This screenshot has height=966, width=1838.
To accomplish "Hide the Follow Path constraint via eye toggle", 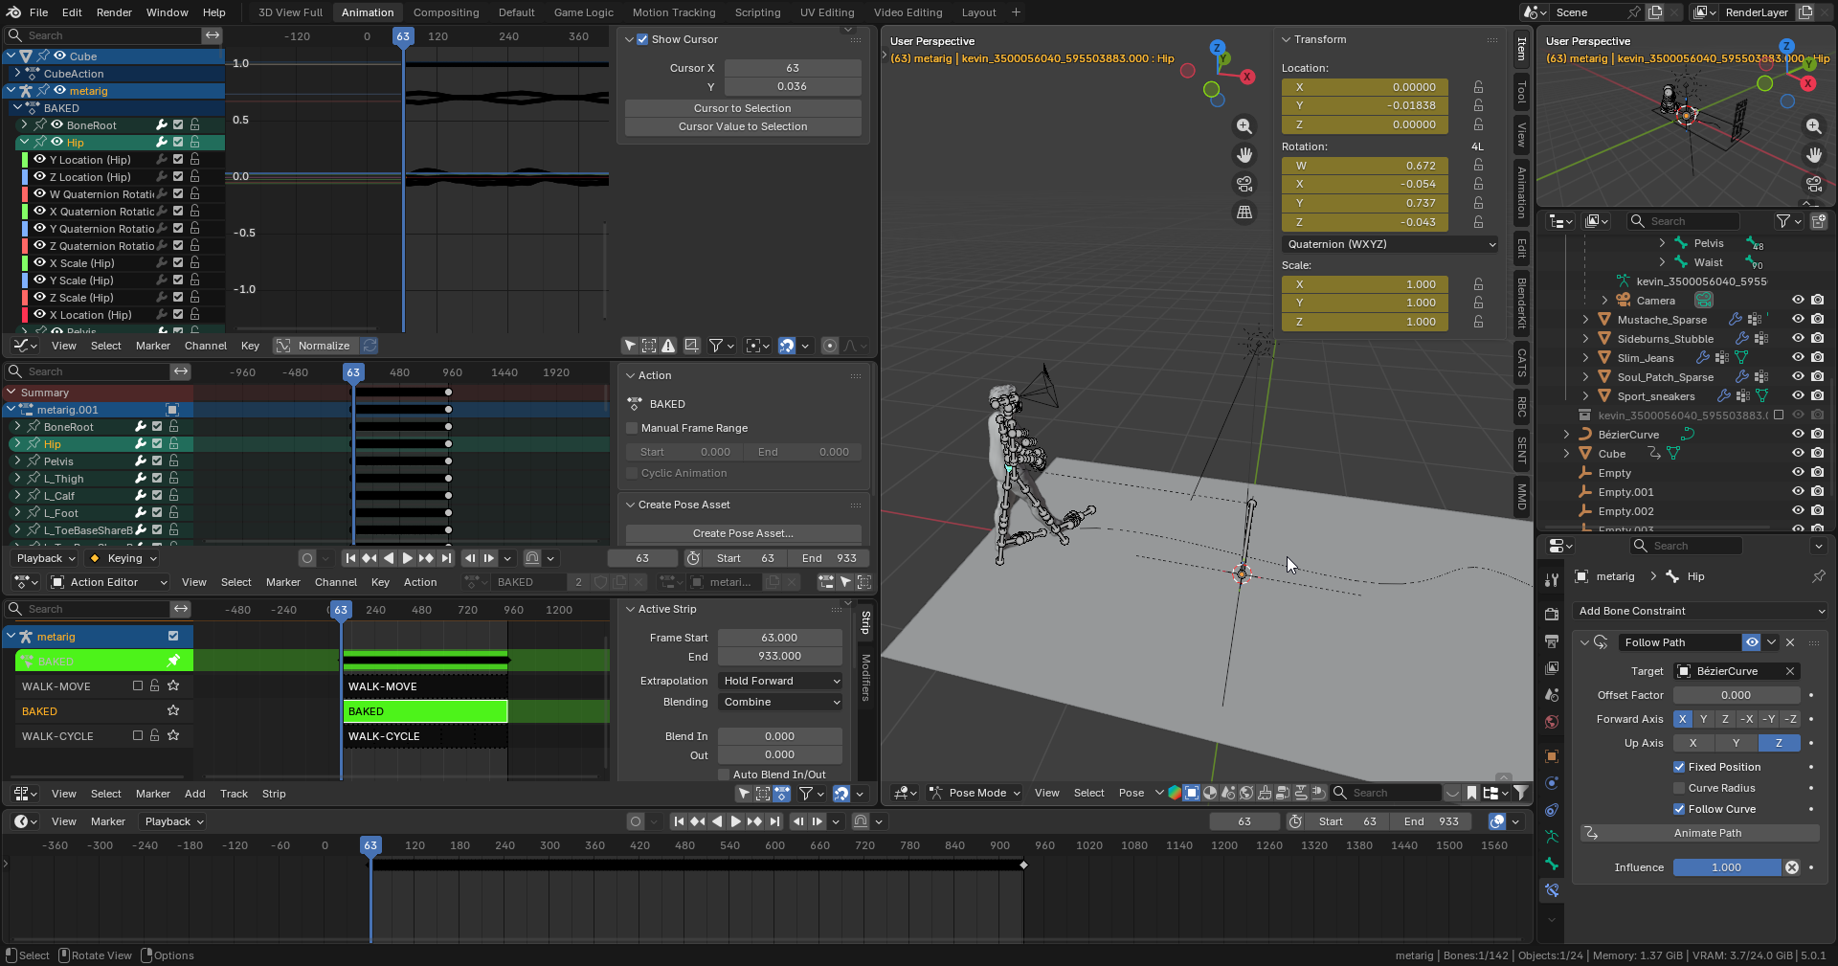I will (x=1751, y=642).
